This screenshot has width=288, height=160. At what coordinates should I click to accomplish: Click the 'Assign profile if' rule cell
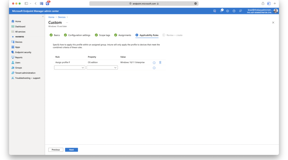coord(63,62)
